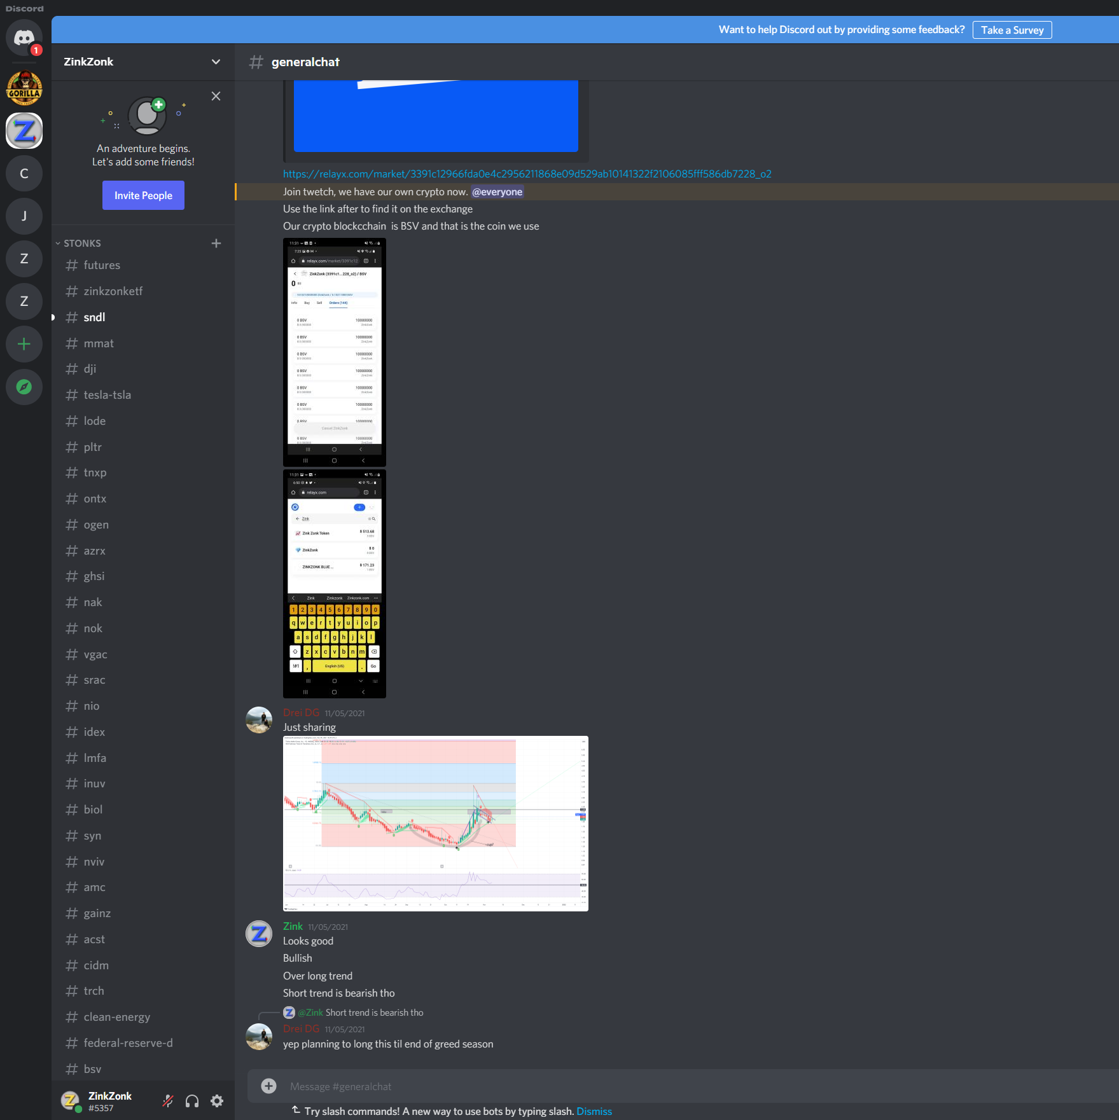Toggle microphone mute in user panel
The image size is (1119, 1120).
(x=168, y=1101)
